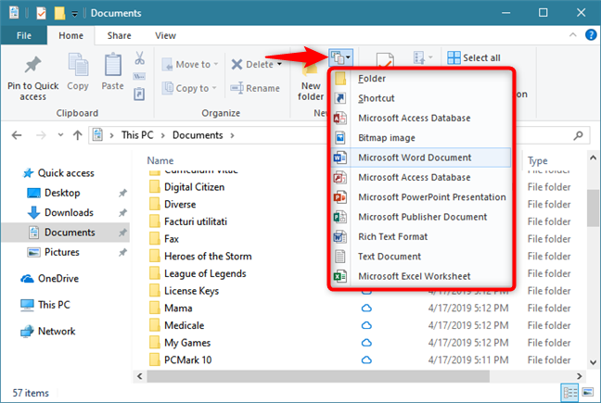Click the Copy path icon
Viewport: 601px width, 403px height.
click(x=139, y=77)
